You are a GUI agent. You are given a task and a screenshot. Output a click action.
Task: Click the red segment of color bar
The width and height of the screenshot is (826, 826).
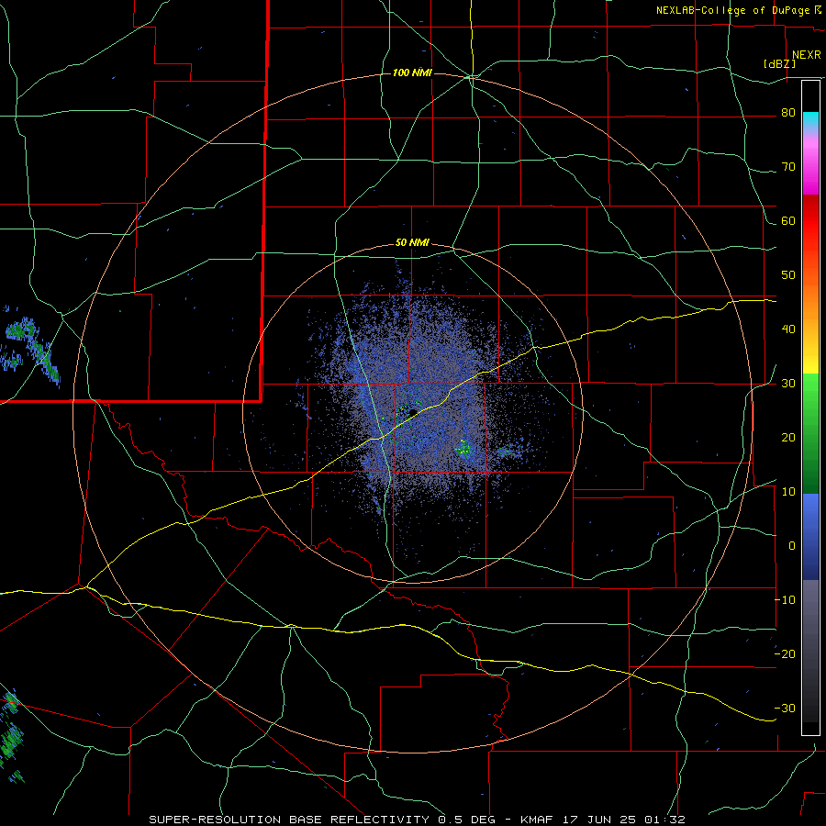[810, 221]
